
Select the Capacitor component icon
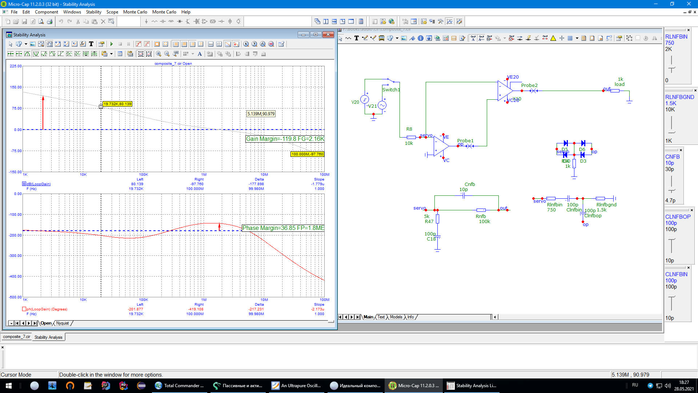[163, 21]
